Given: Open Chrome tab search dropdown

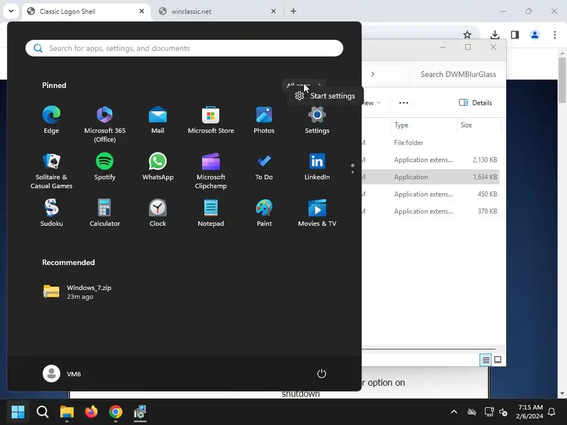Looking at the screenshot, I should [x=11, y=11].
